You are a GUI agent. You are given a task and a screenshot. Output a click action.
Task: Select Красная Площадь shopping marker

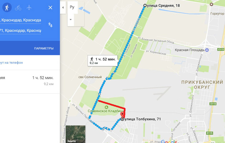(207, 50)
